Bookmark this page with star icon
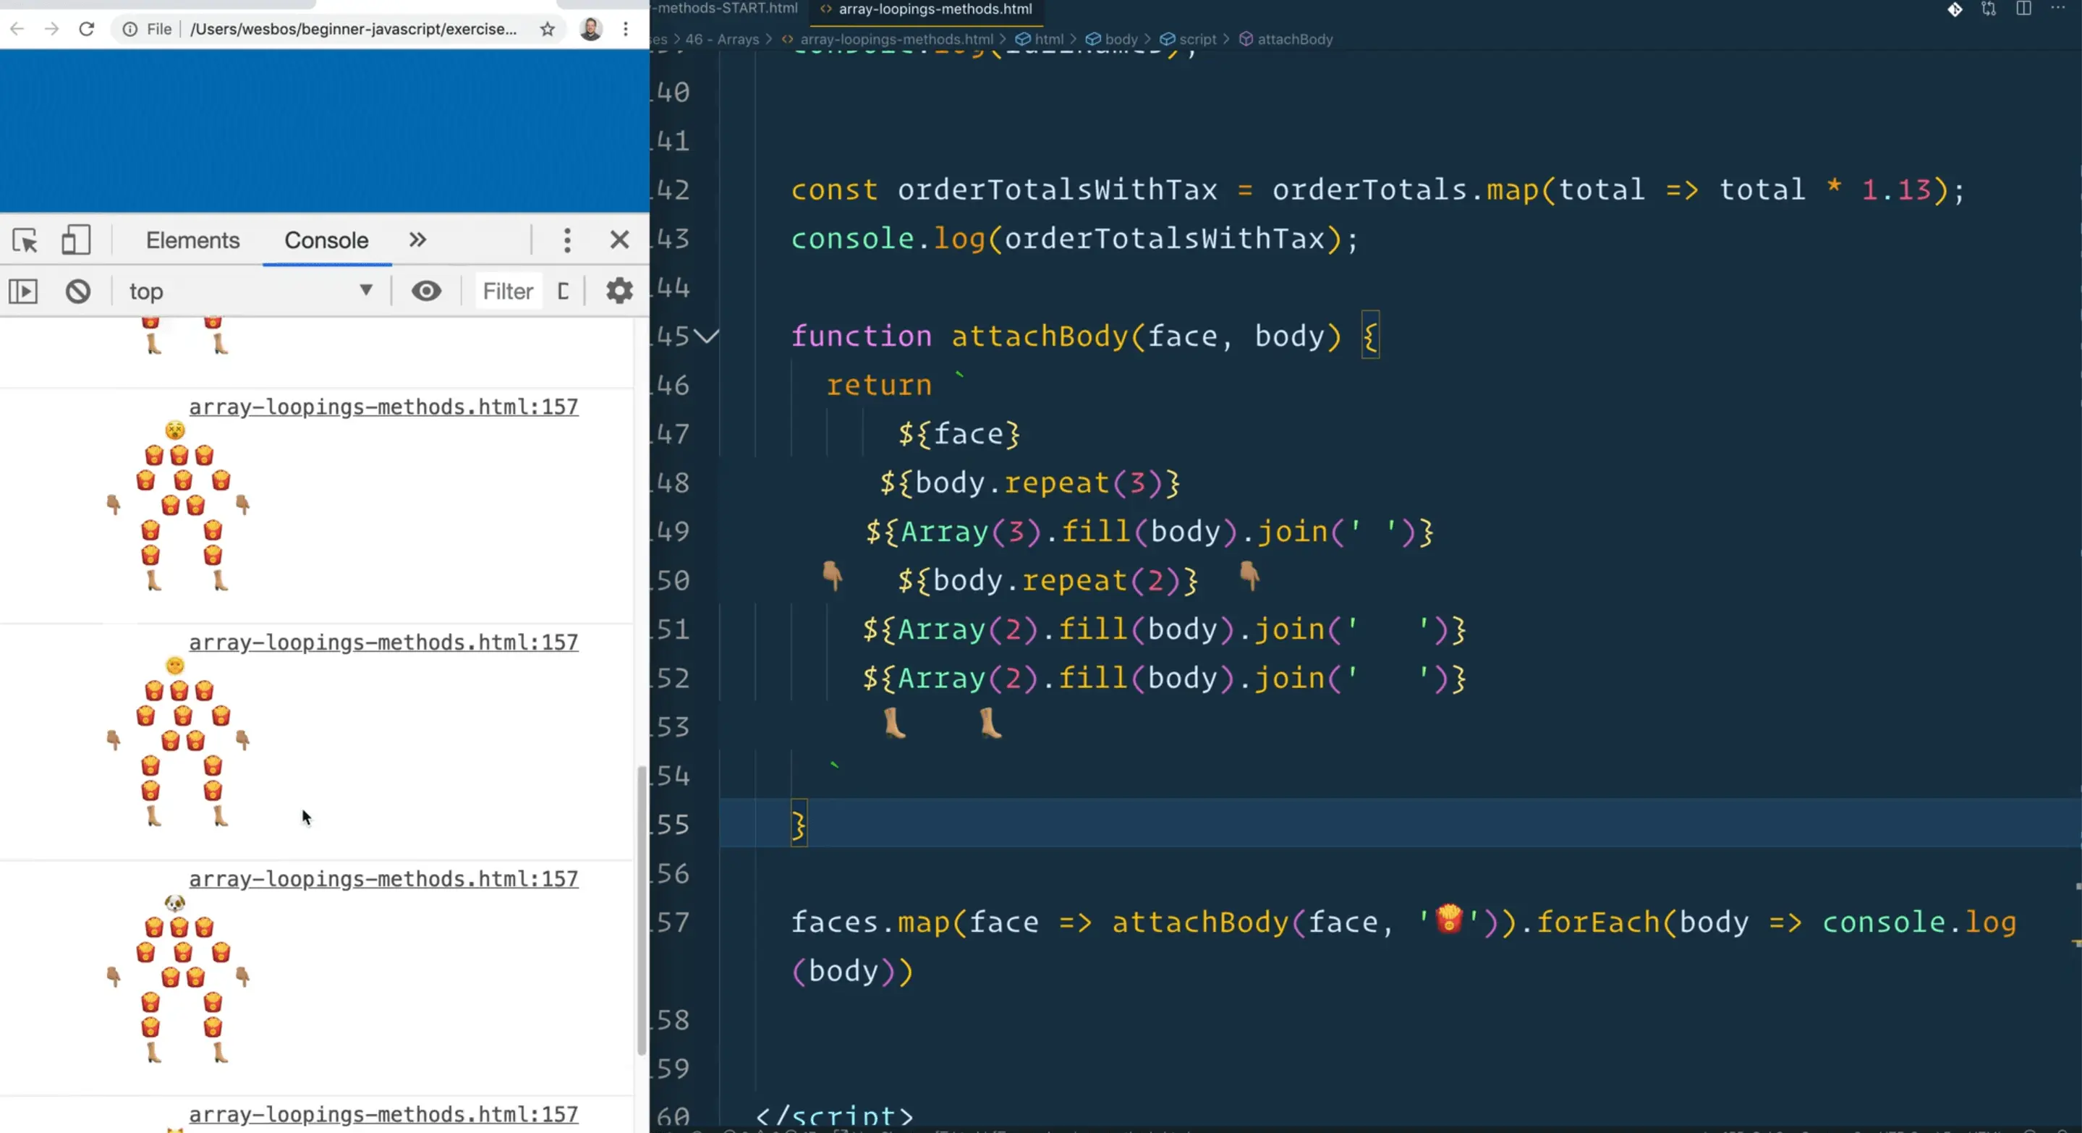The image size is (2082, 1133). point(547,29)
